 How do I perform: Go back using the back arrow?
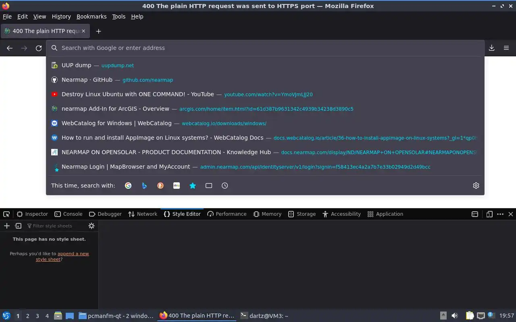(10, 48)
